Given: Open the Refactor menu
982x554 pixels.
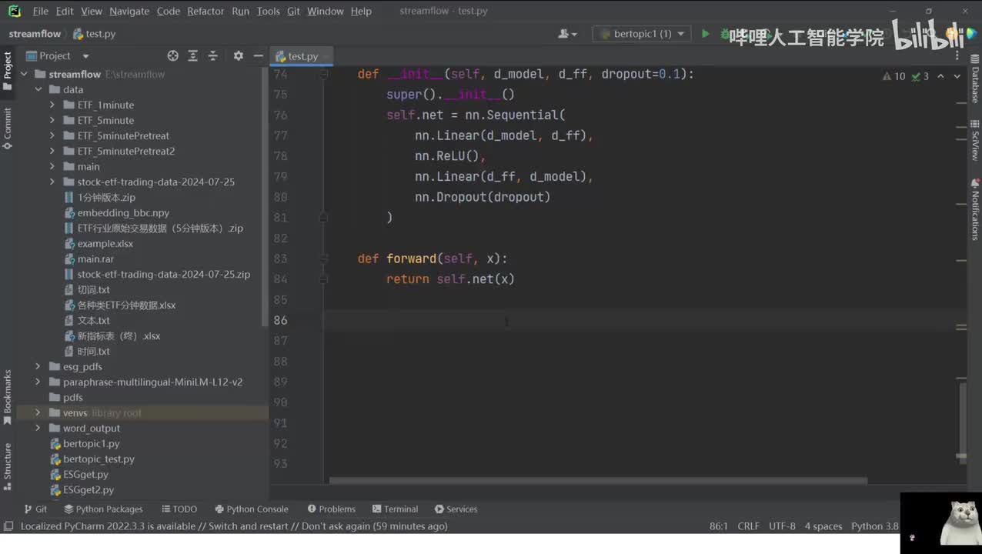Looking at the screenshot, I should pos(205,11).
